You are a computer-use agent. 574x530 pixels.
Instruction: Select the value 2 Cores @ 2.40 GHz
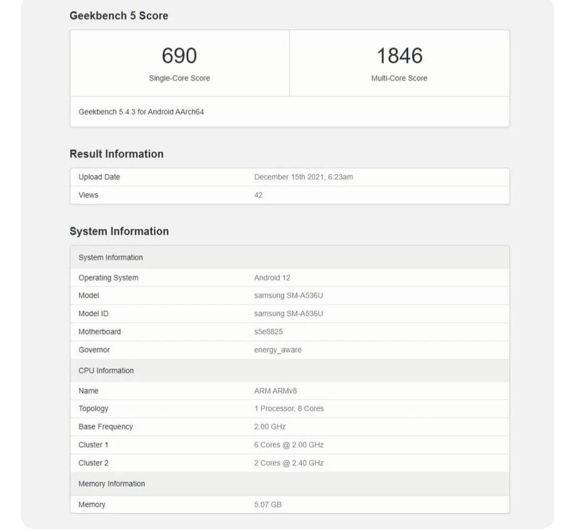tap(289, 463)
